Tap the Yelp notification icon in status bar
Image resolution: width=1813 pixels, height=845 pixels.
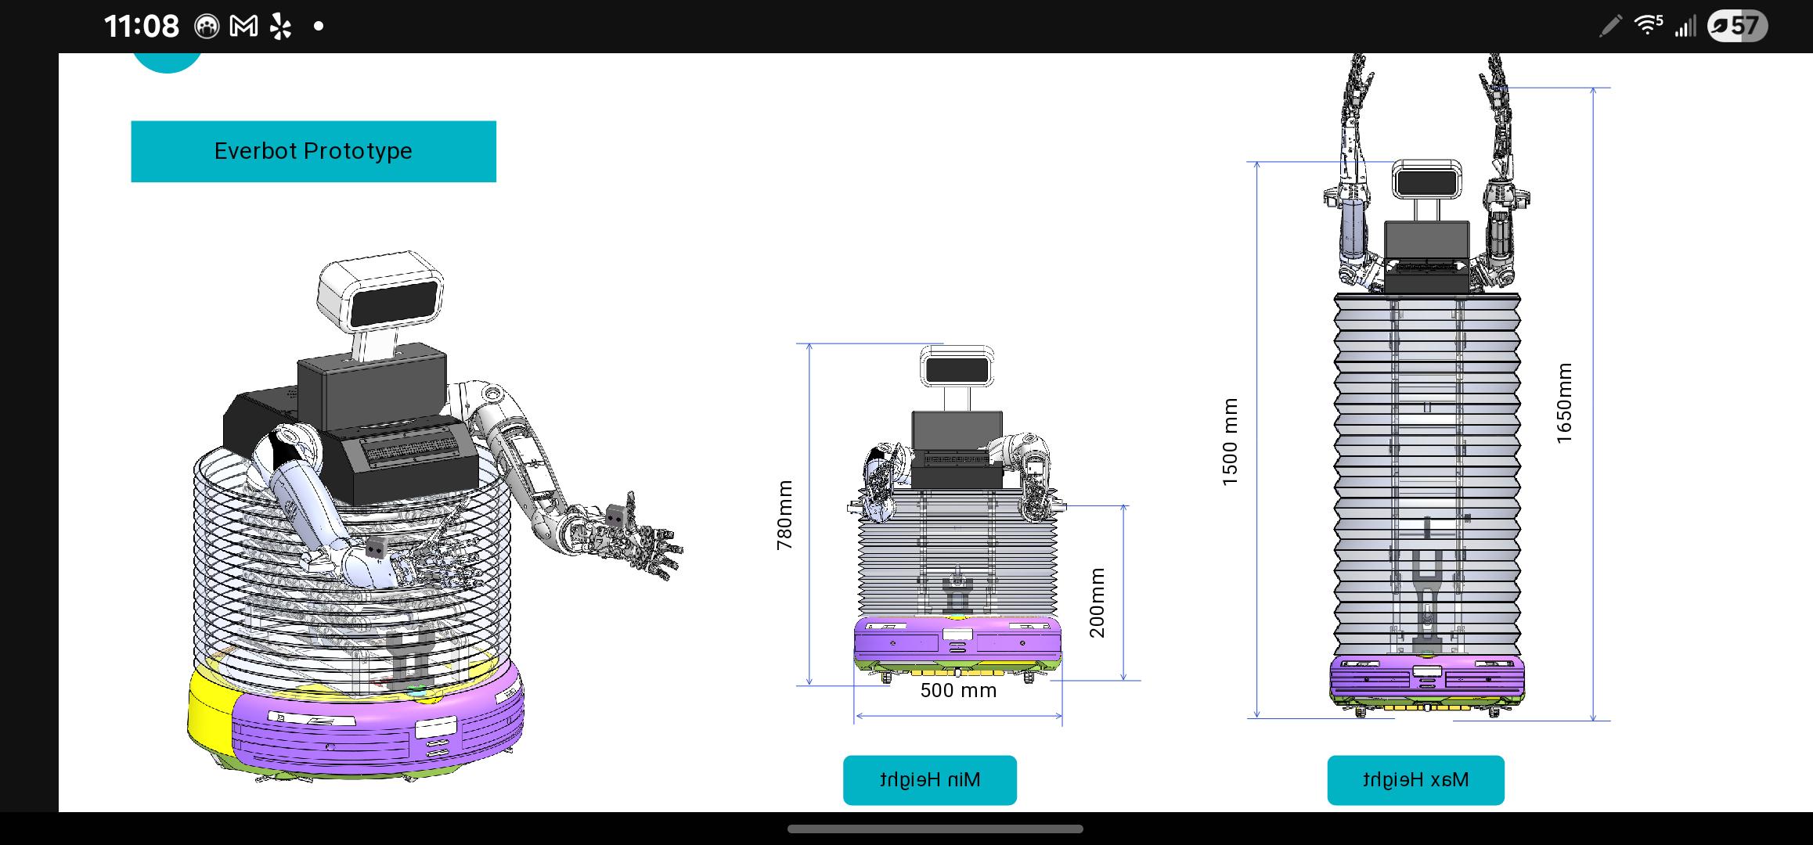tap(280, 27)
